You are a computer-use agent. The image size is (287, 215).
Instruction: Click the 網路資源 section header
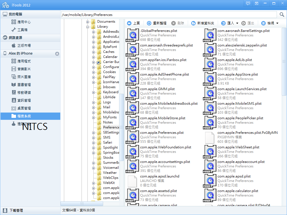pos(30,38)
